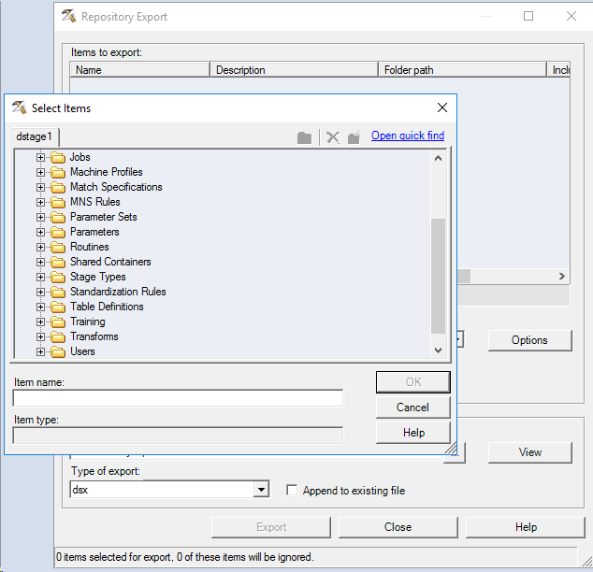
Task: Click the delete X icon in toolbar
Action: click(332, 137)
